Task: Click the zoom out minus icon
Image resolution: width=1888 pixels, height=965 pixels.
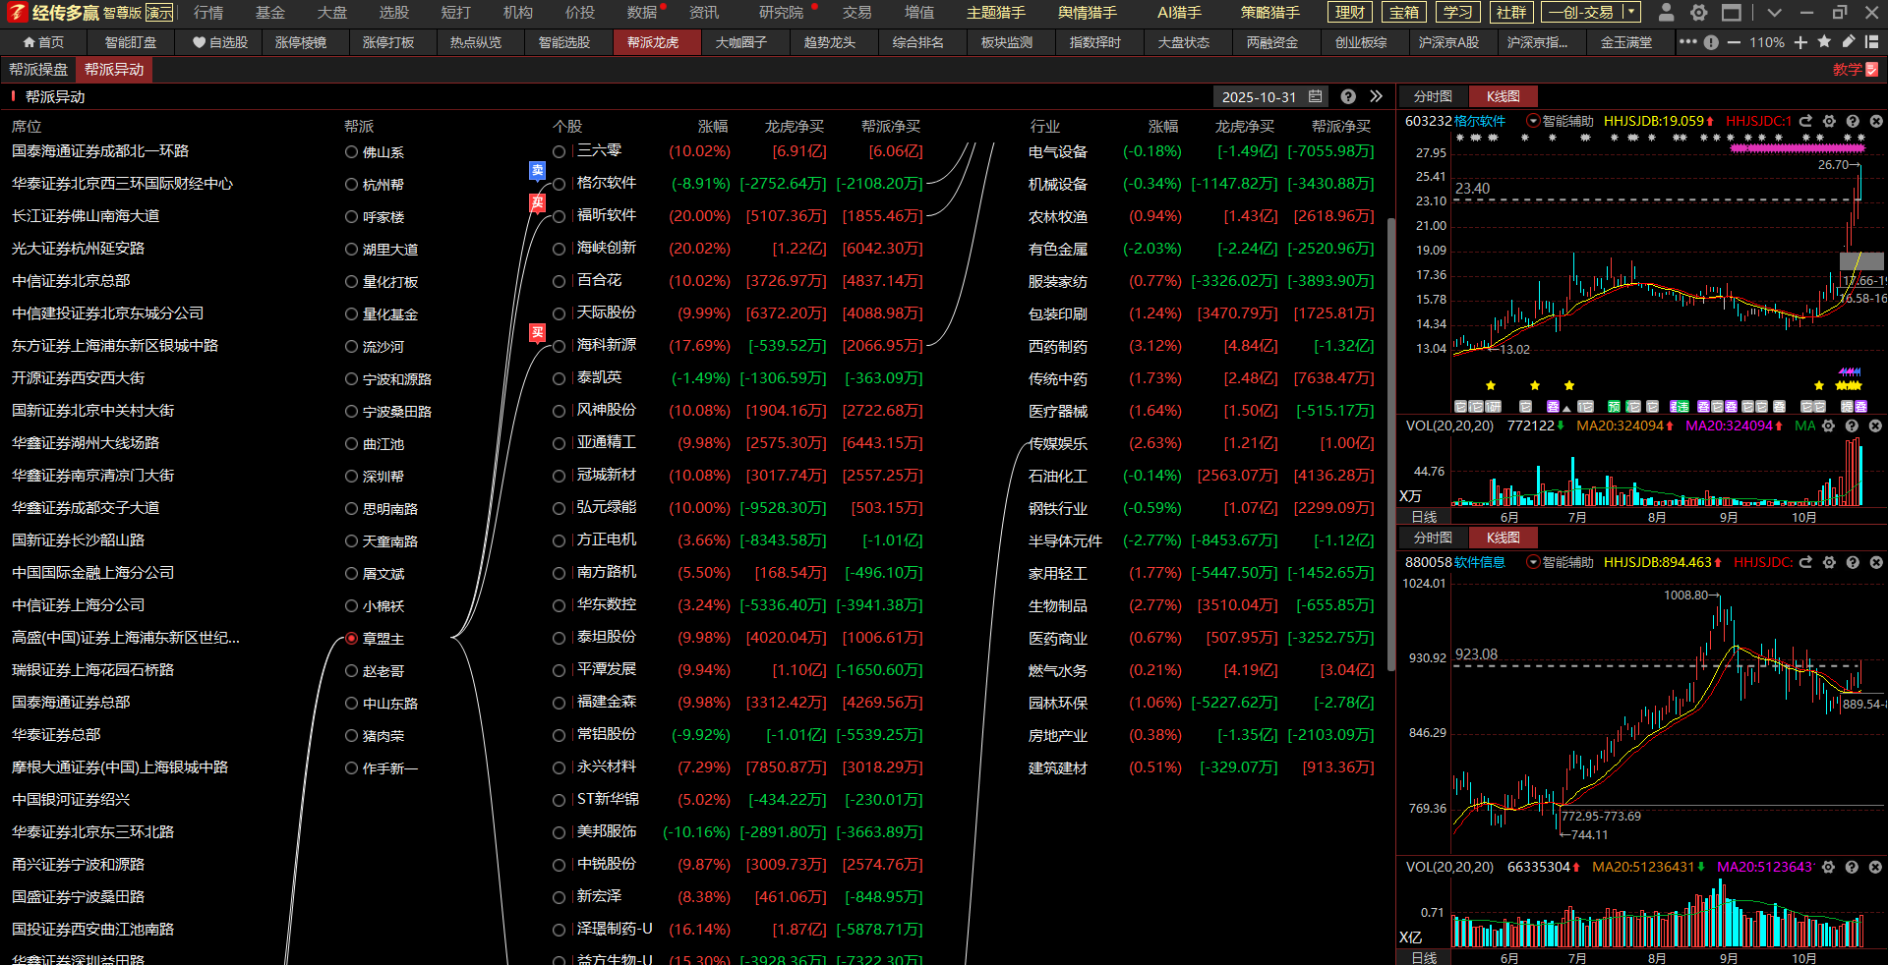Action: 1734,42
